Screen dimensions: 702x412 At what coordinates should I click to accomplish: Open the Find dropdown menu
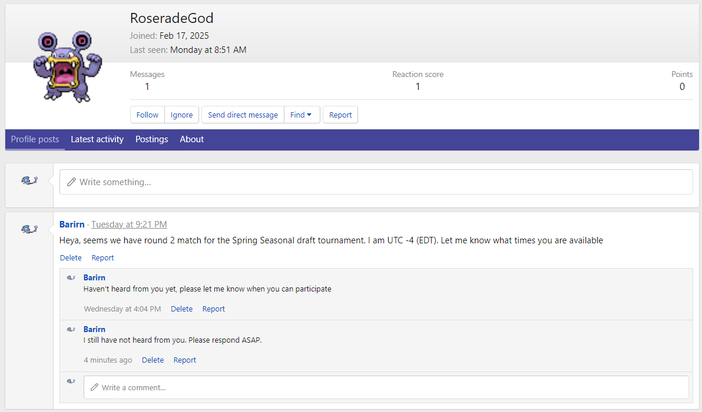pyautogui.click(x=302, y=115)
